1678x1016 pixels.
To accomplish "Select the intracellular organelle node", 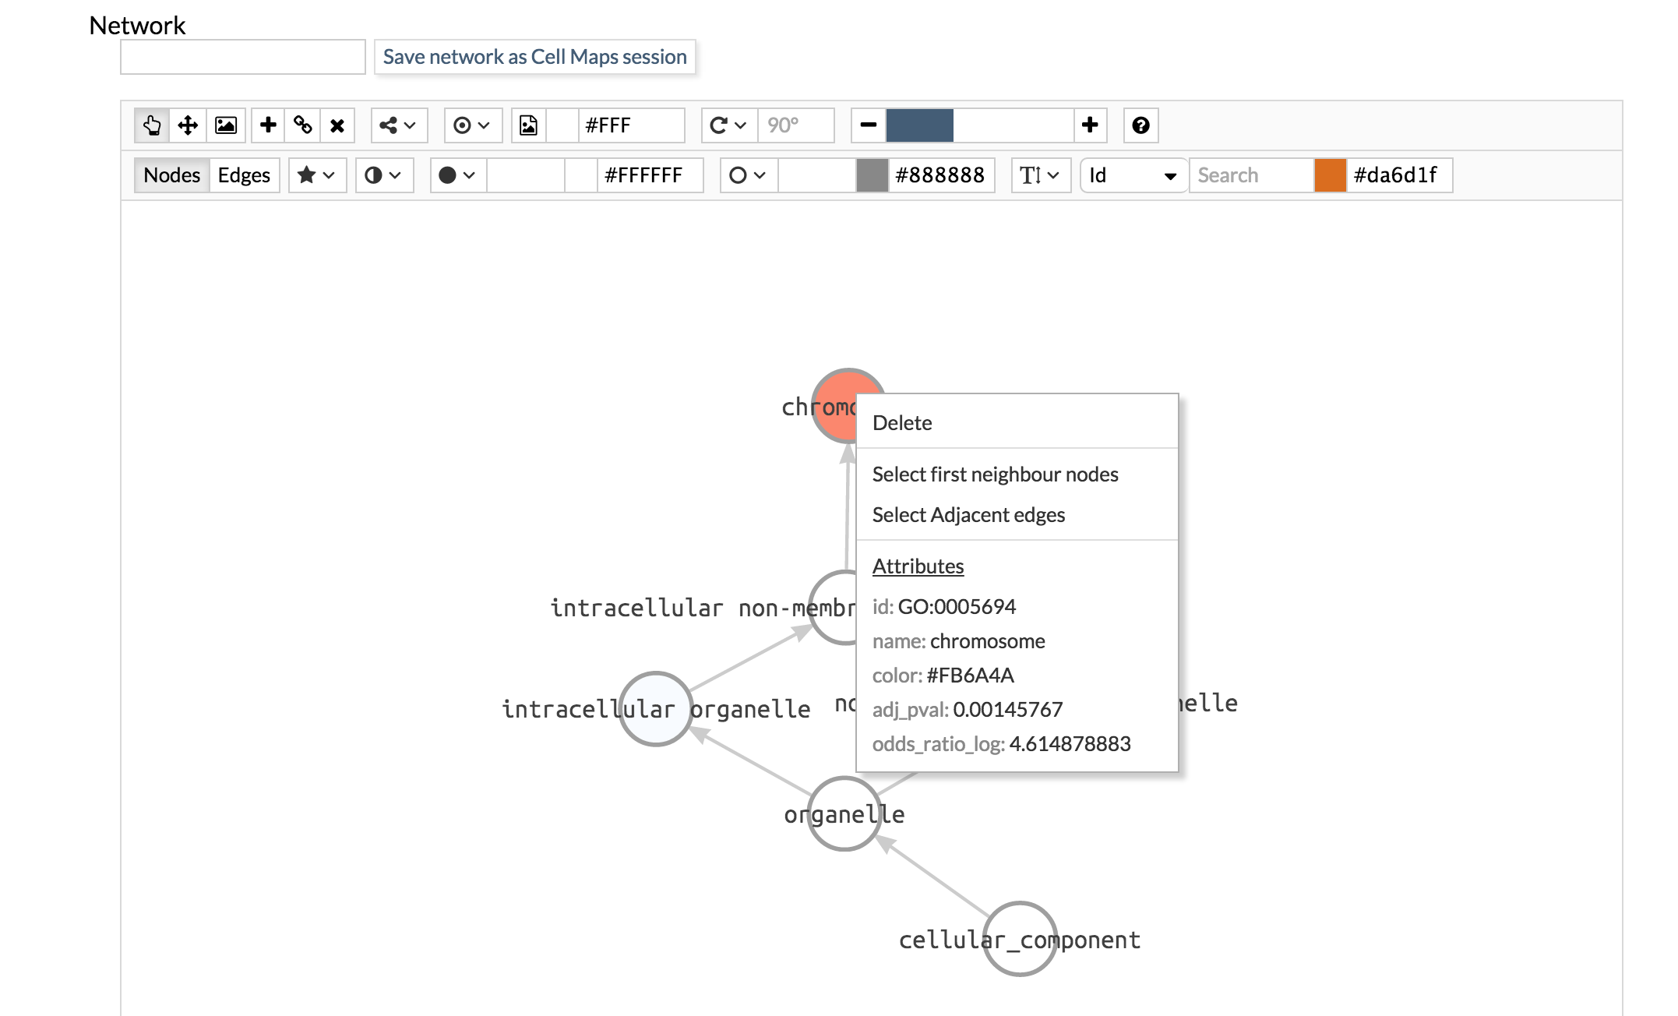I will [656, 709].
